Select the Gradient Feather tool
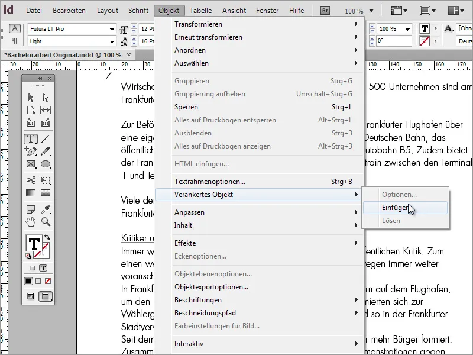This screenshot has width=473, height=355. coord(46,193)
